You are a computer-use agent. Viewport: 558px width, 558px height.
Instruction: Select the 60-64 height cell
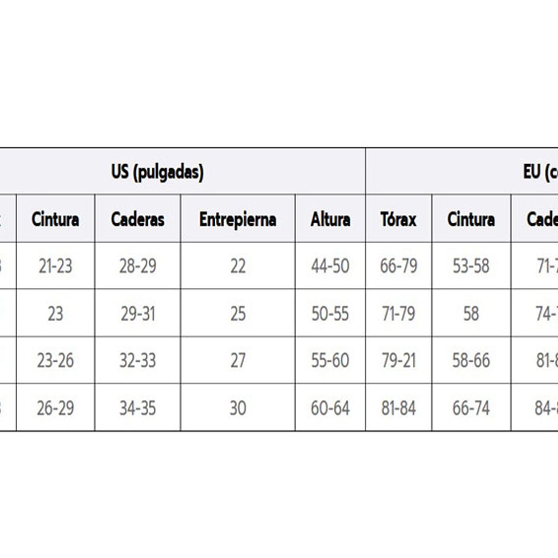pyautogui.click(x=330, y=408)
